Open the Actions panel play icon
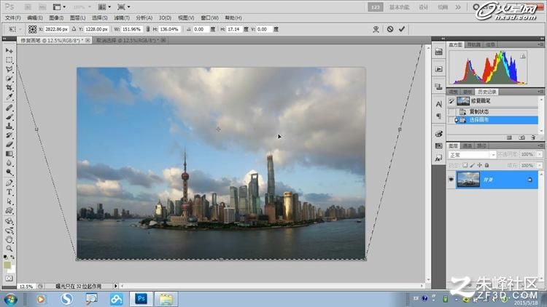 tap(439, 69)
